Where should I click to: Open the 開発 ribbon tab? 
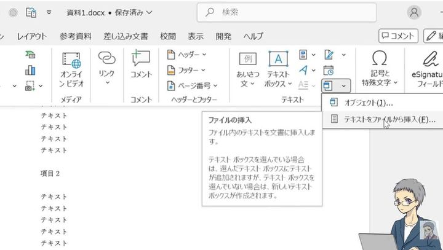pos(223,36)
